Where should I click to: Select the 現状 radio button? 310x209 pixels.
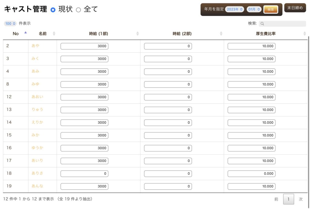tap(53, 10)
